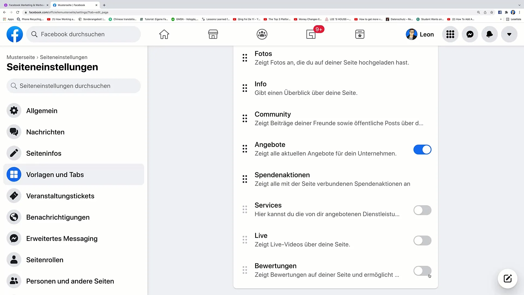
Task: Show hidden bookmarks overflow chevron
Action: pos(501,19)
